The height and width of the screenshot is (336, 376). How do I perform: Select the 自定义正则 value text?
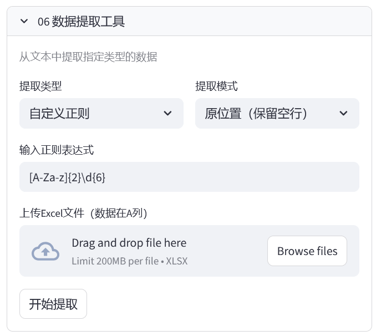coord(59,114)
